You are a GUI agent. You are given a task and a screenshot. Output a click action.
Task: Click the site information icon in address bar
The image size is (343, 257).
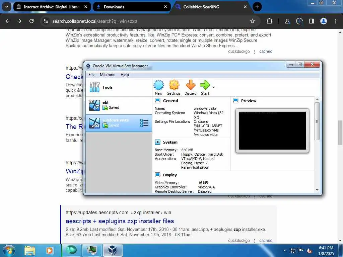46,21
